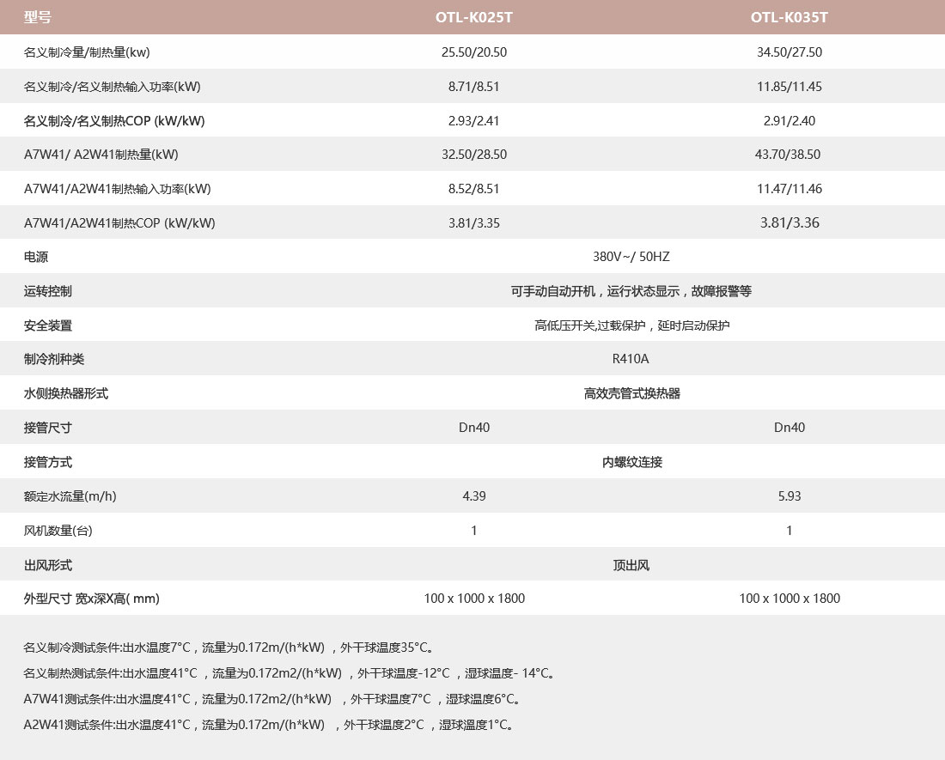Select the 34.50/27.50 capacity value

click(x=789, y=52)
